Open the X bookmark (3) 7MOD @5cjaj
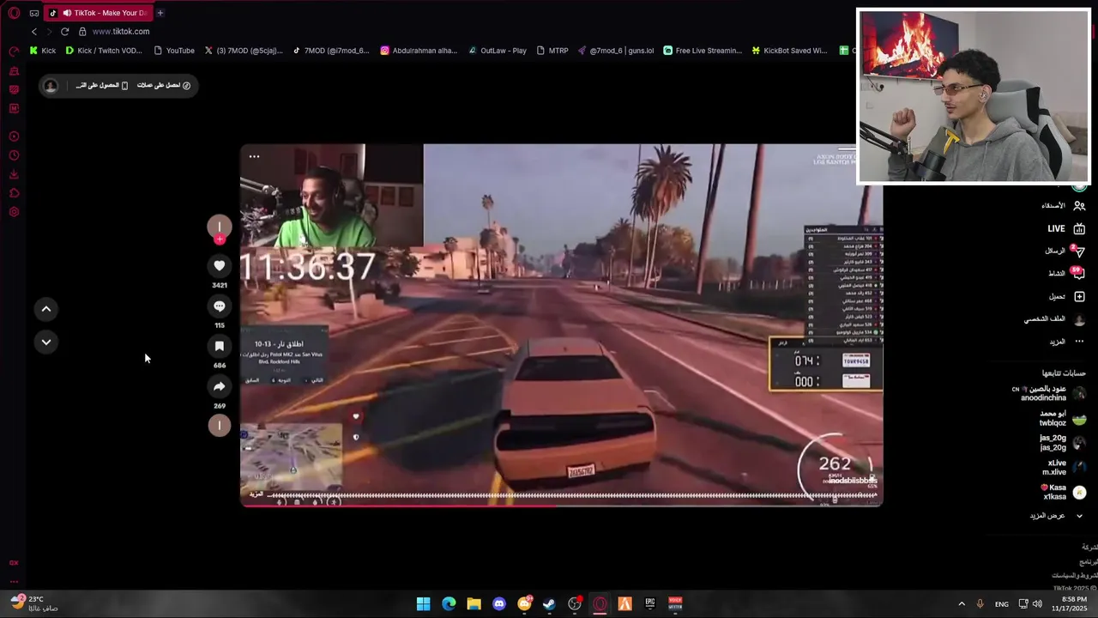Screen dimensions: 1098x618 [x=244, y=51]
